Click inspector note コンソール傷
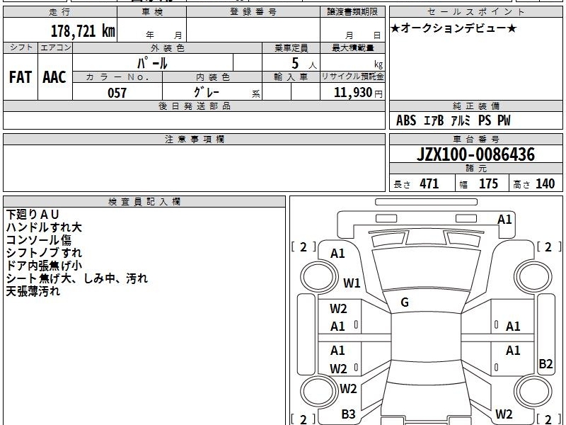The image size is (566, 425). pos(39,240)
